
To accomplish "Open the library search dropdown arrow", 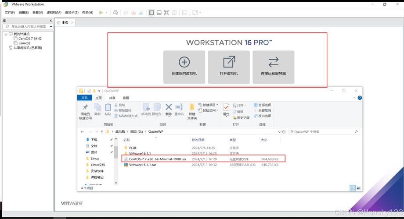I will click(x=51, y=26).
